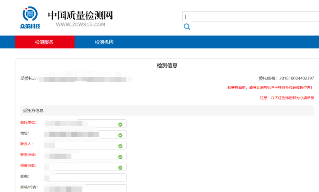Click the WWW.ZCW315.COM address text
The width and height of the screenshot is (319, 192).
(x=81, y=25)
